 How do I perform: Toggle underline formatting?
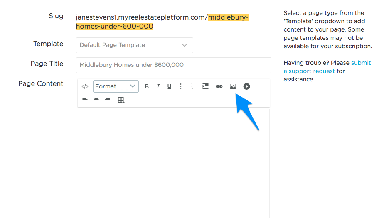169,86
